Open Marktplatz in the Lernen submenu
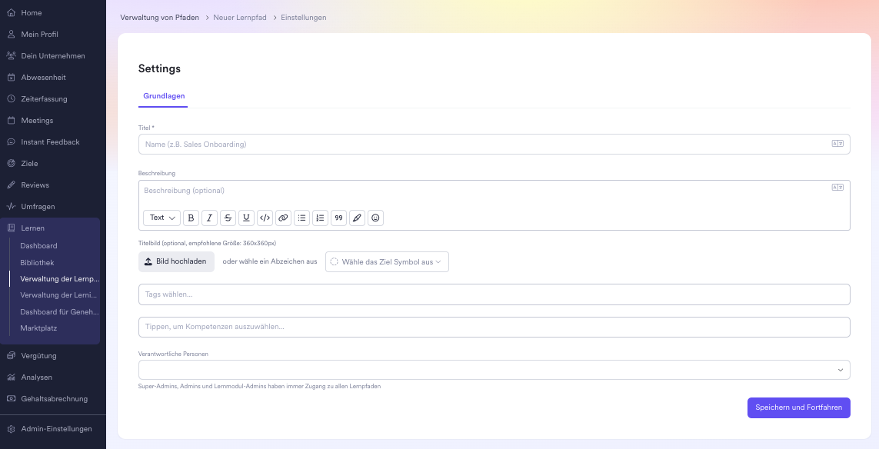The height and width of the screenshot is (449, 879). coord(38,328)
